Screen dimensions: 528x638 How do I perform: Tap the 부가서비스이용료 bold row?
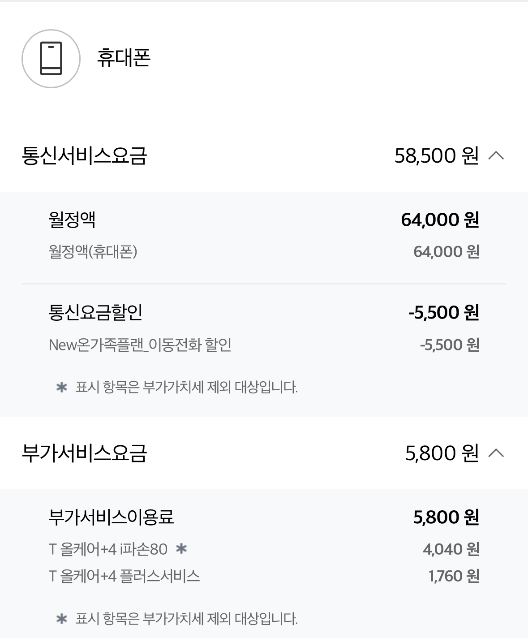pos(264,517)
